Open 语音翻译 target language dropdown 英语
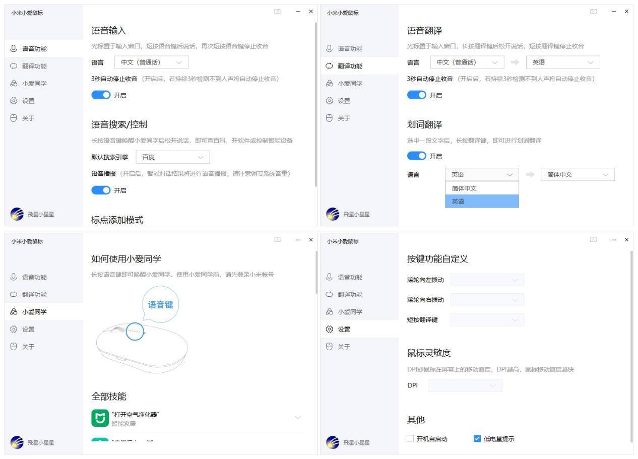This screenshot has width=638, height=459. (x=563, y=62)
